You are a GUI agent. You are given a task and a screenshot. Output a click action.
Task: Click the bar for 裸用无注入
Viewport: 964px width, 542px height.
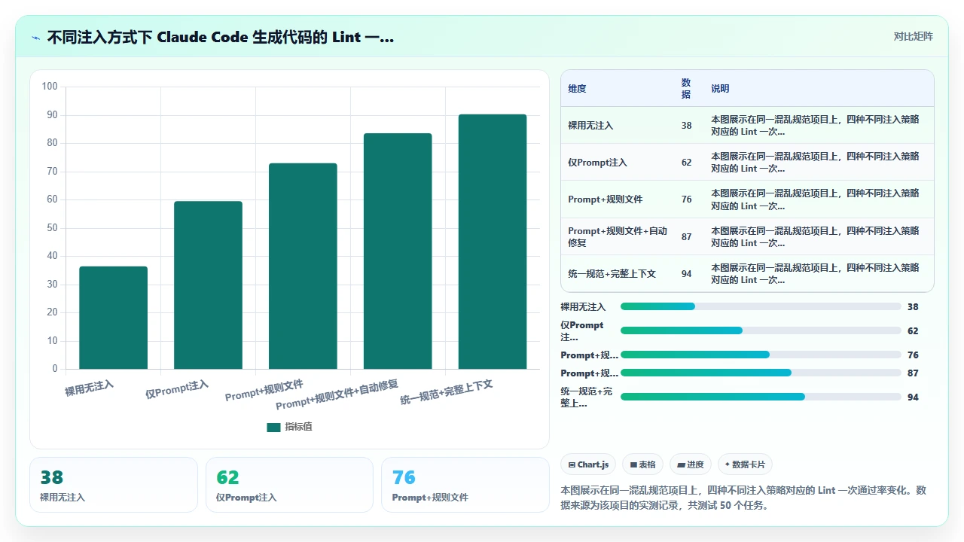(113, 318)
